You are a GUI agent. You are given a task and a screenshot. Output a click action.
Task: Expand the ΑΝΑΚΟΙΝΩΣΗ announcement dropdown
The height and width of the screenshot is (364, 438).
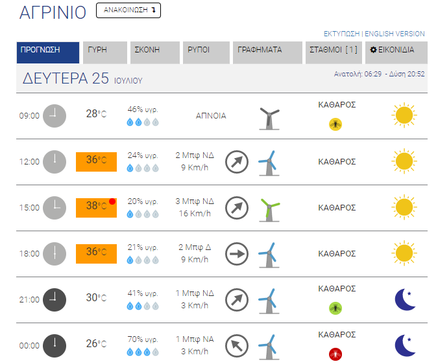(128, 10)
